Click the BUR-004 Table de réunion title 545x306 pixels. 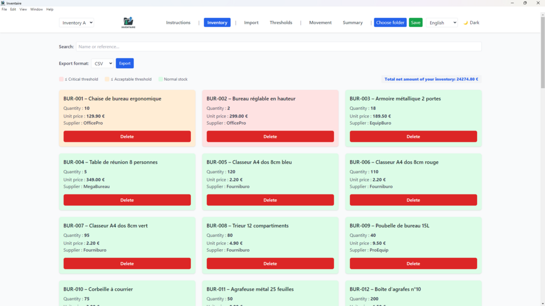click(111, 162)
